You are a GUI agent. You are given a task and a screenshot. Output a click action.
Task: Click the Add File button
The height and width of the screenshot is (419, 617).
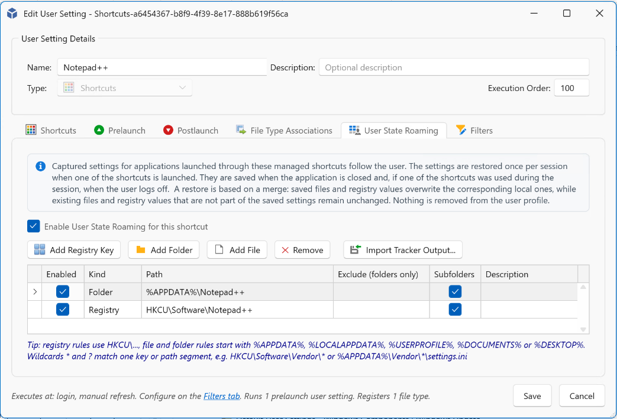[237, 249]
